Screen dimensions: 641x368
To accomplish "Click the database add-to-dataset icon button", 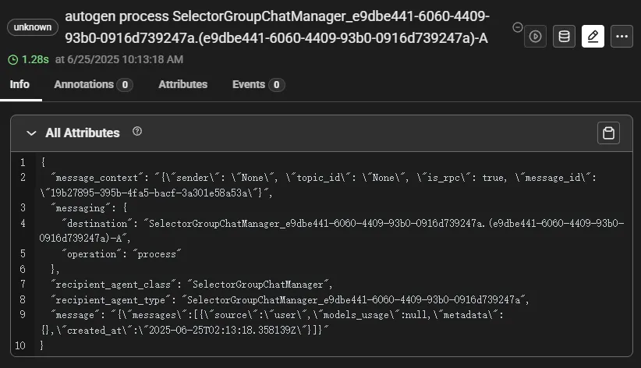I will tap(564, 37).
